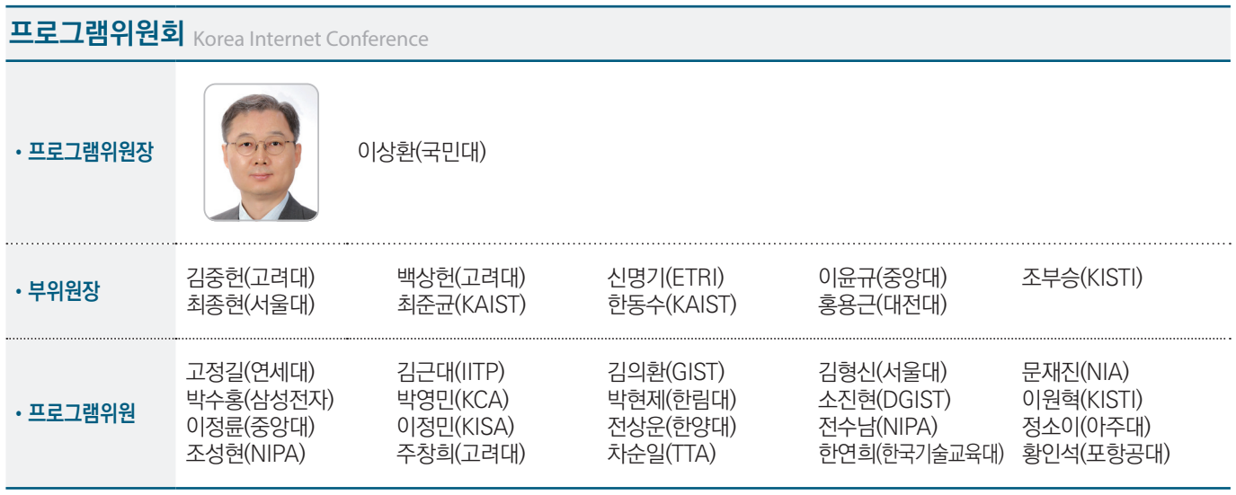
Task: Select the 프로그램위원장 row label
Action: coord(84,152)
